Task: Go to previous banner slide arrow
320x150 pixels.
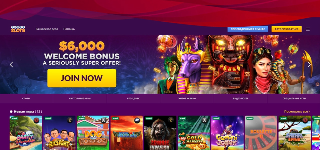Action: (x=11, y=64)
